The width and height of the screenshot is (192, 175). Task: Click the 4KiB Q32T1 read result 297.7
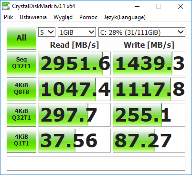(75, 115)
